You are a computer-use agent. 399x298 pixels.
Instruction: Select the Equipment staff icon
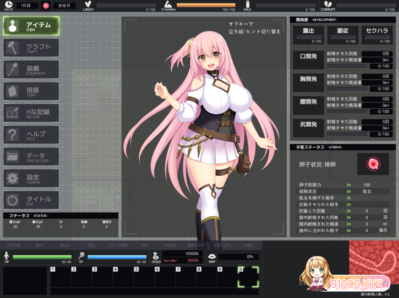(x=12, y=69)
